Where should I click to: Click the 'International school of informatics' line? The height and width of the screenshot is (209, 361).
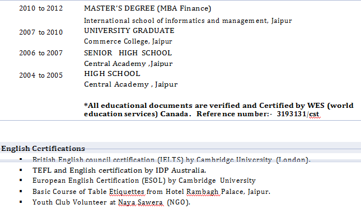(188, 21)
